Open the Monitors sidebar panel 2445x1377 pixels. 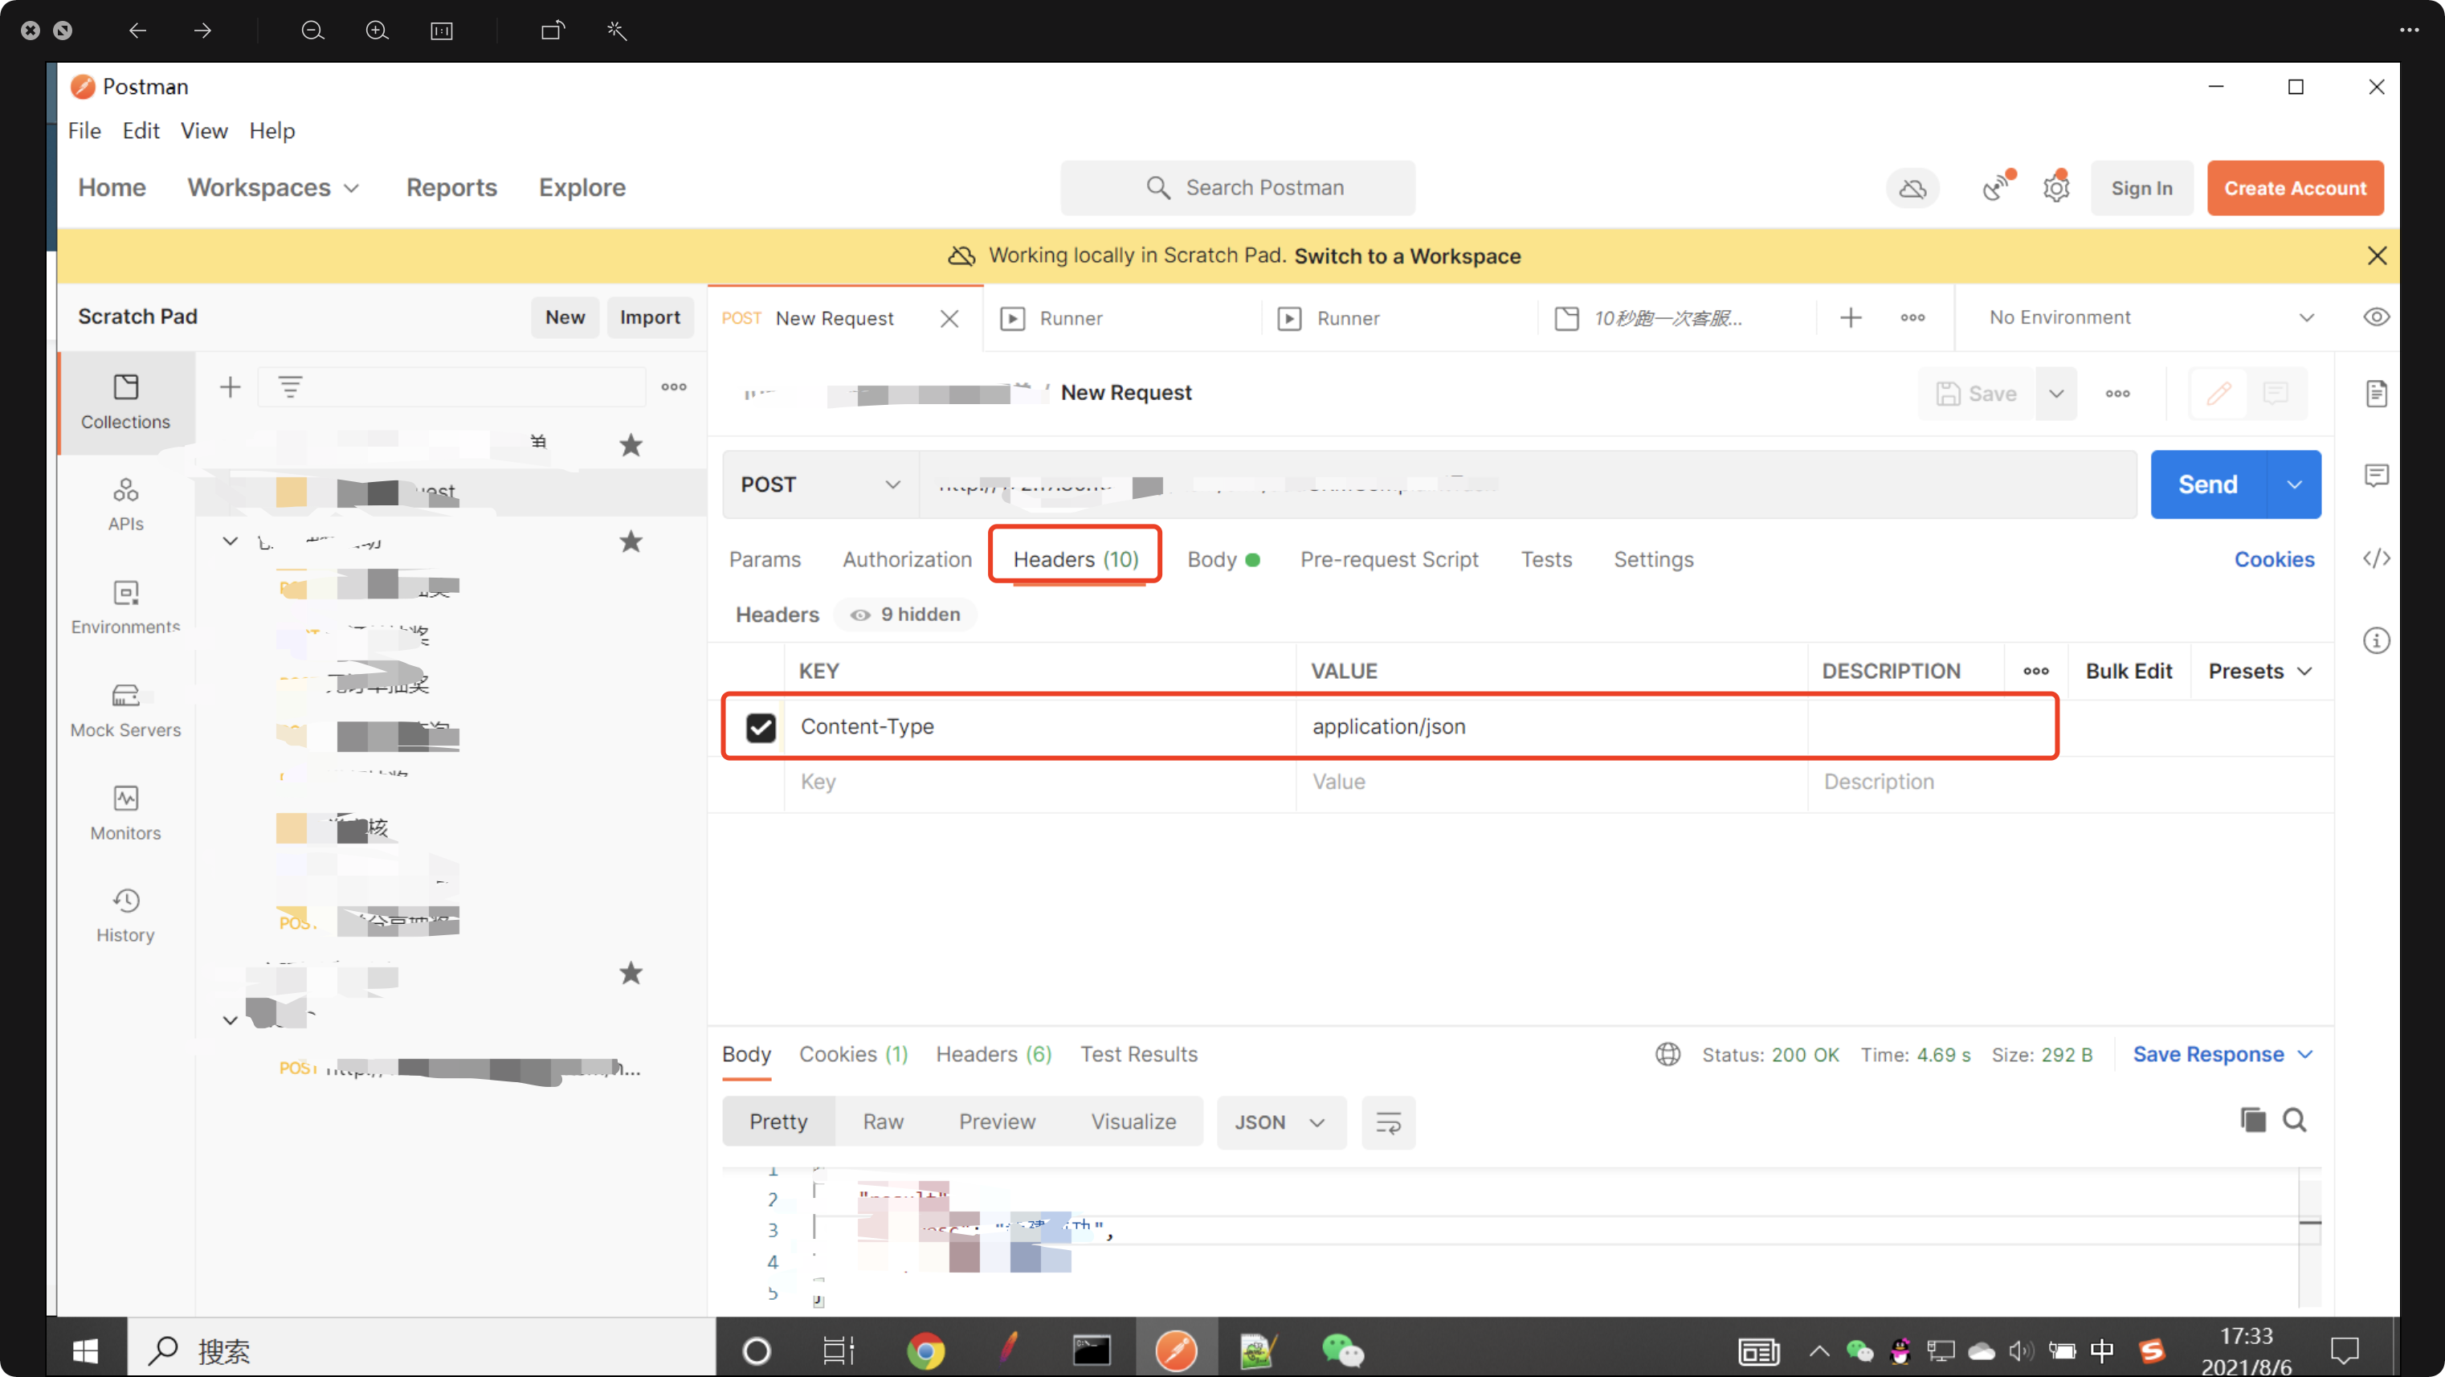click(x=125, y=813)
